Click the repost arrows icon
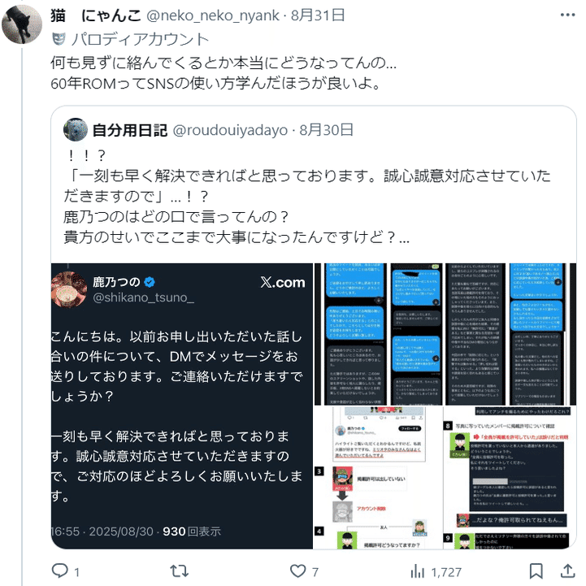Image resolution: width=586 pixels, height=586 pixels. pos(179,571)
